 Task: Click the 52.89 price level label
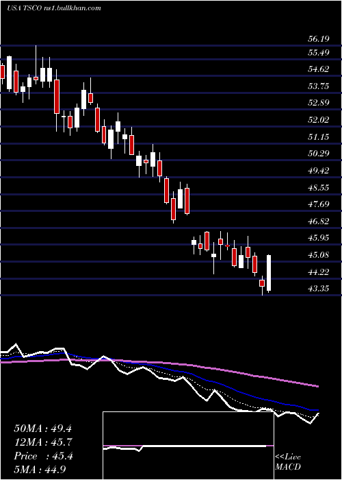coord(318,103)
